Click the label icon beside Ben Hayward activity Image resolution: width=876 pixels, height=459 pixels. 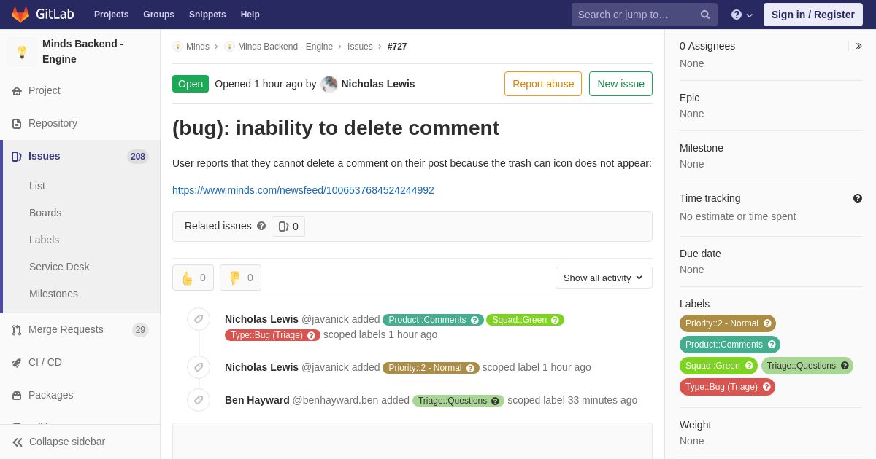(199, 400)
